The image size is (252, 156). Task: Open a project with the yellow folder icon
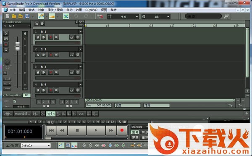tap(14, 16)
